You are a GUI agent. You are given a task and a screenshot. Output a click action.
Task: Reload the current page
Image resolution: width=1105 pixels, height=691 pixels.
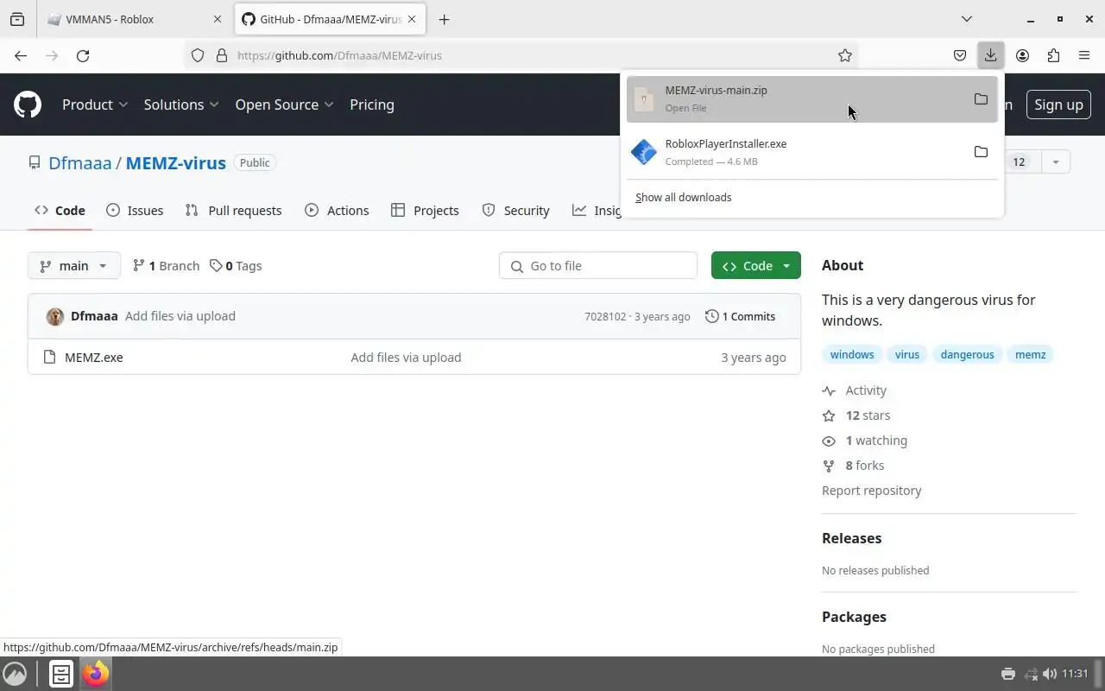[83, 55]
